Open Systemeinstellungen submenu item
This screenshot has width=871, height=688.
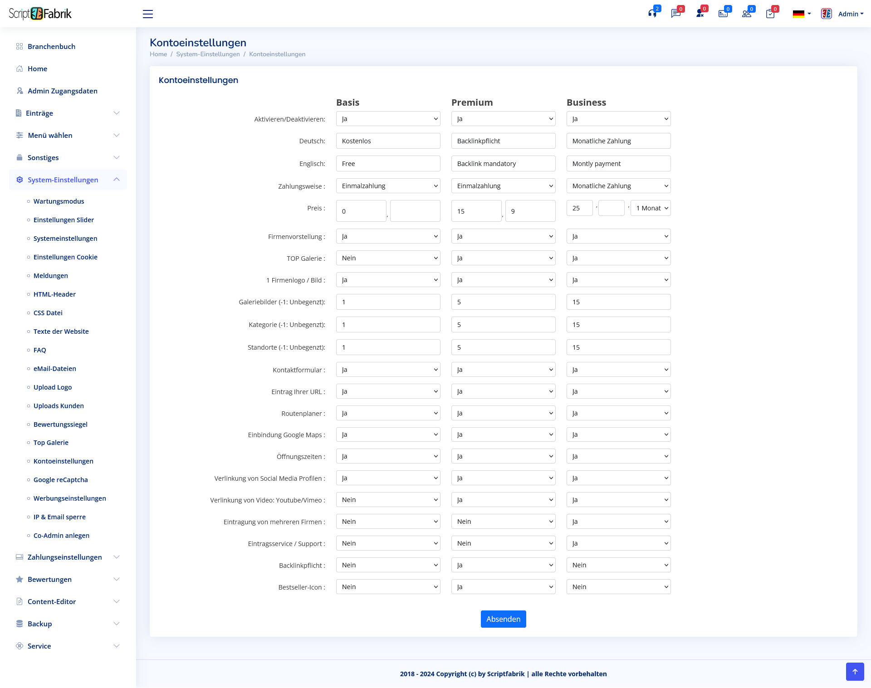click(x=65, y=239)
